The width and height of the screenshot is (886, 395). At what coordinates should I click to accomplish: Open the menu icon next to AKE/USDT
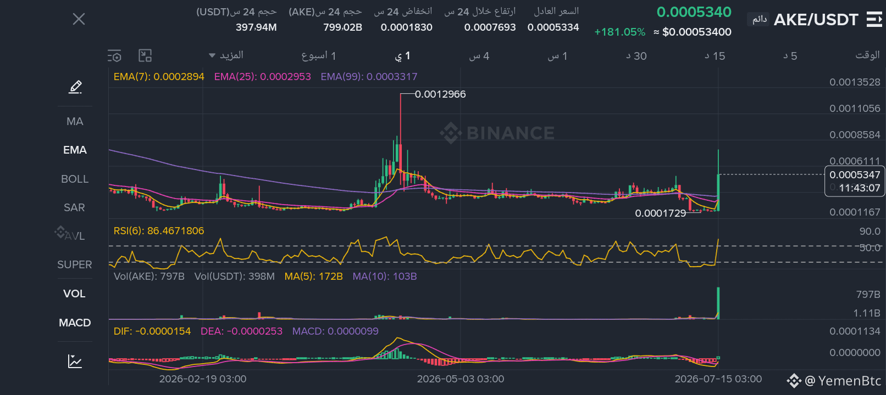(874, 20)
